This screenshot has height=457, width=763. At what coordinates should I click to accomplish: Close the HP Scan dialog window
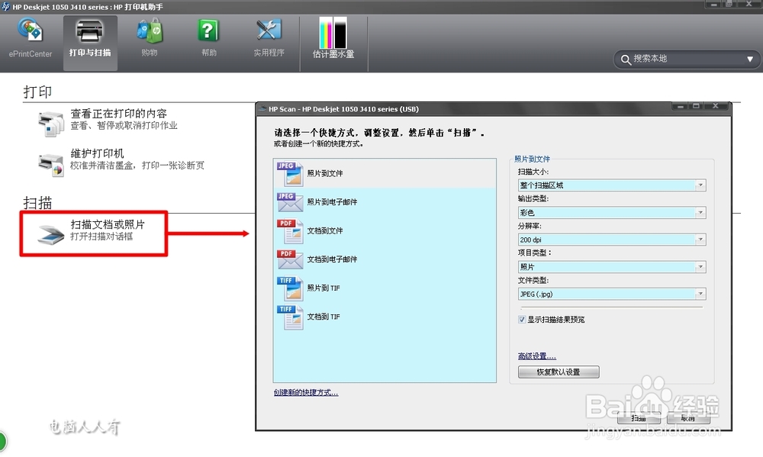716,106
